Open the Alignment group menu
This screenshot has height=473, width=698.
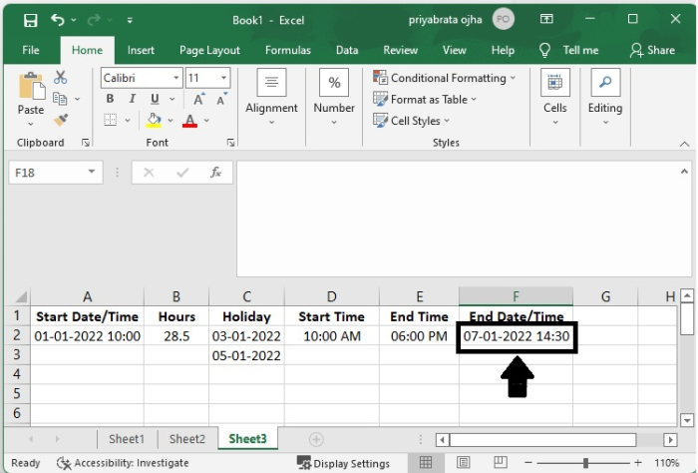[271, 98]
